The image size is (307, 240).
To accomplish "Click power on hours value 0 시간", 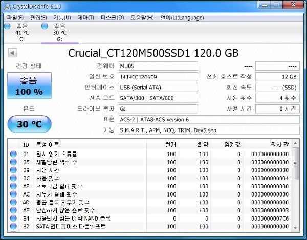I will point(277,109).
